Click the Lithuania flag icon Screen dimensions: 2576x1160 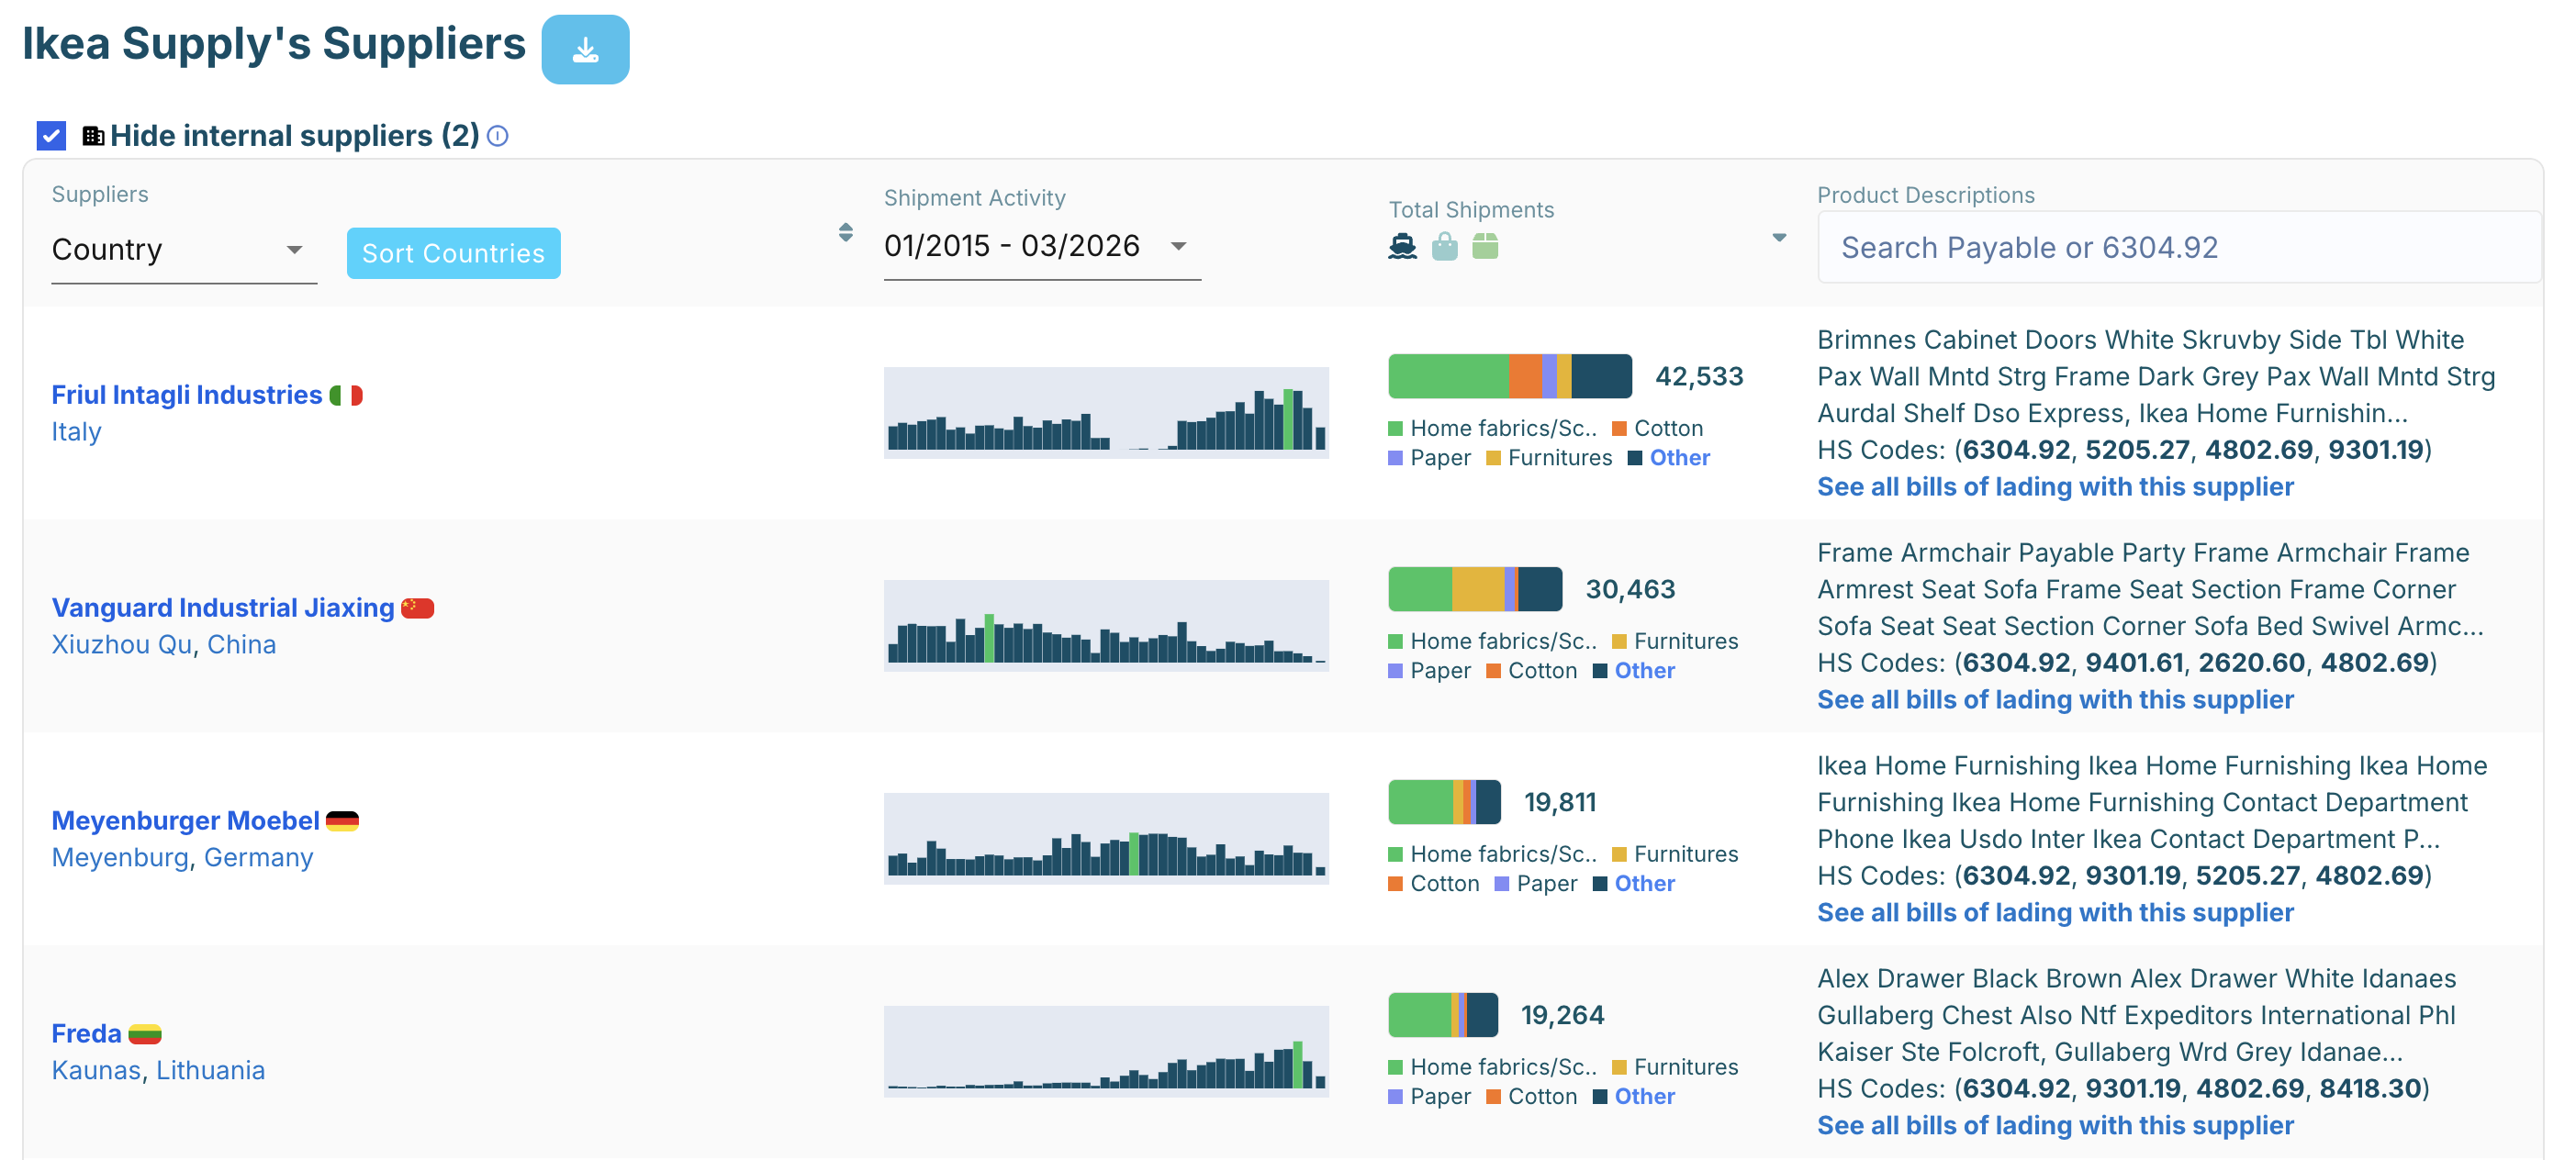point(145,1034)
